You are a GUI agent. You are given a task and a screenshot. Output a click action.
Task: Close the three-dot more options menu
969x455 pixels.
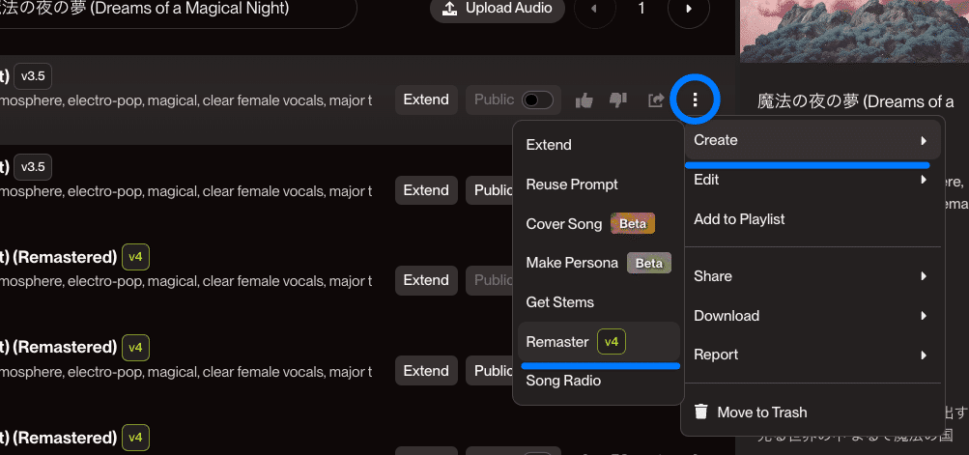(x=695, y=99)
